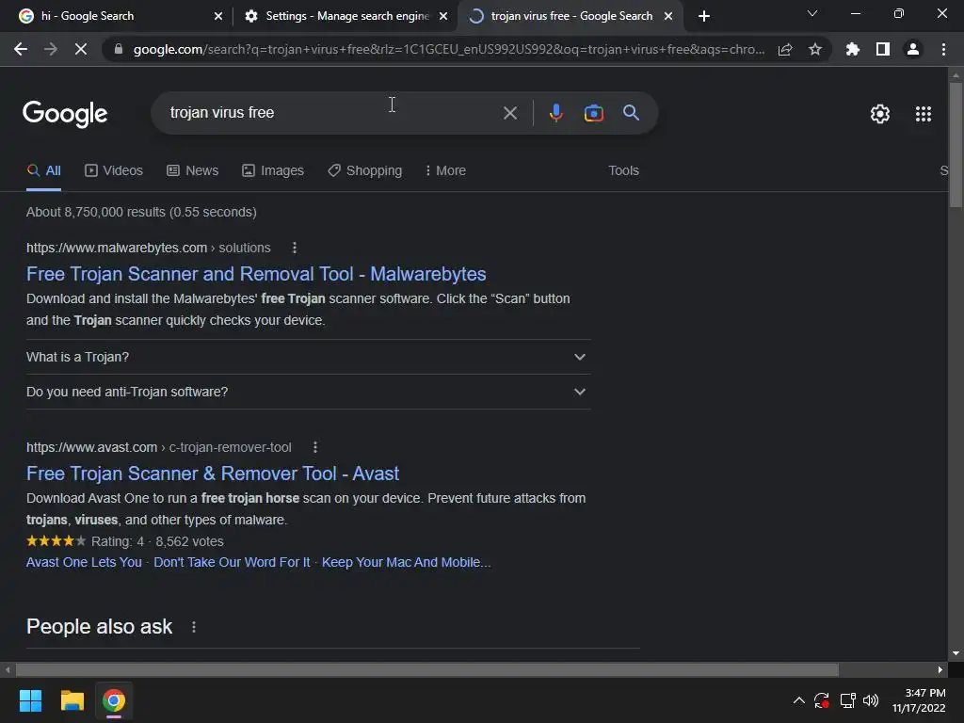Open Don't Take Our Word For It link
Image resolution: width=964 pixels, height=723 pixels.
tap(232, 563)
